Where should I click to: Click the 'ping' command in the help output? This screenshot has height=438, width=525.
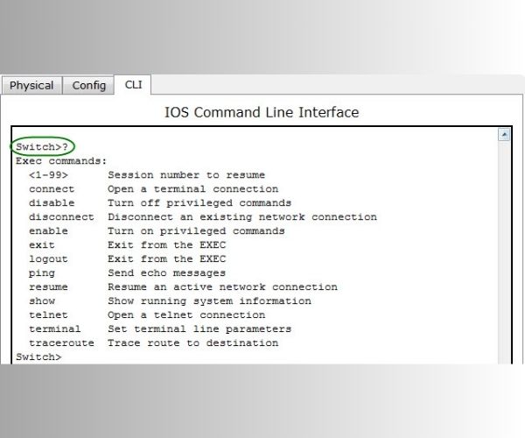click(41, 273)
